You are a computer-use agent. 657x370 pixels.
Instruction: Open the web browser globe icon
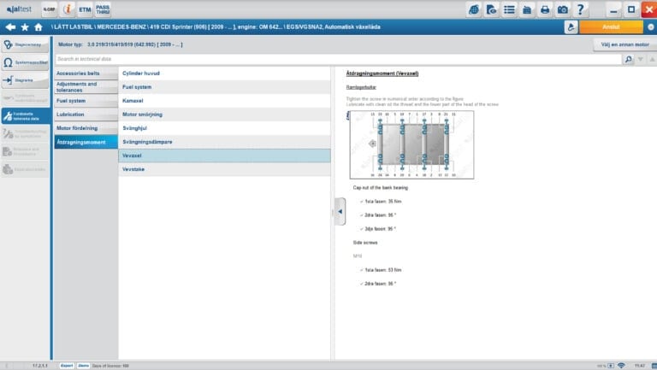click(x=474, y=10)
